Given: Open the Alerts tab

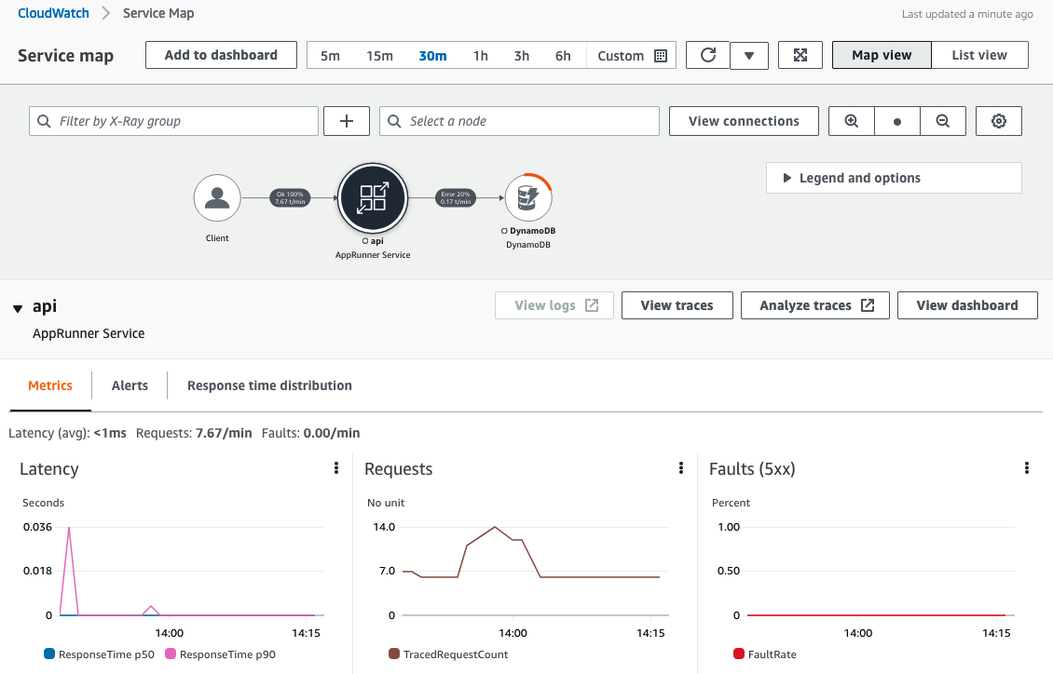Looking at the screenshot, I should coord(130,385).
